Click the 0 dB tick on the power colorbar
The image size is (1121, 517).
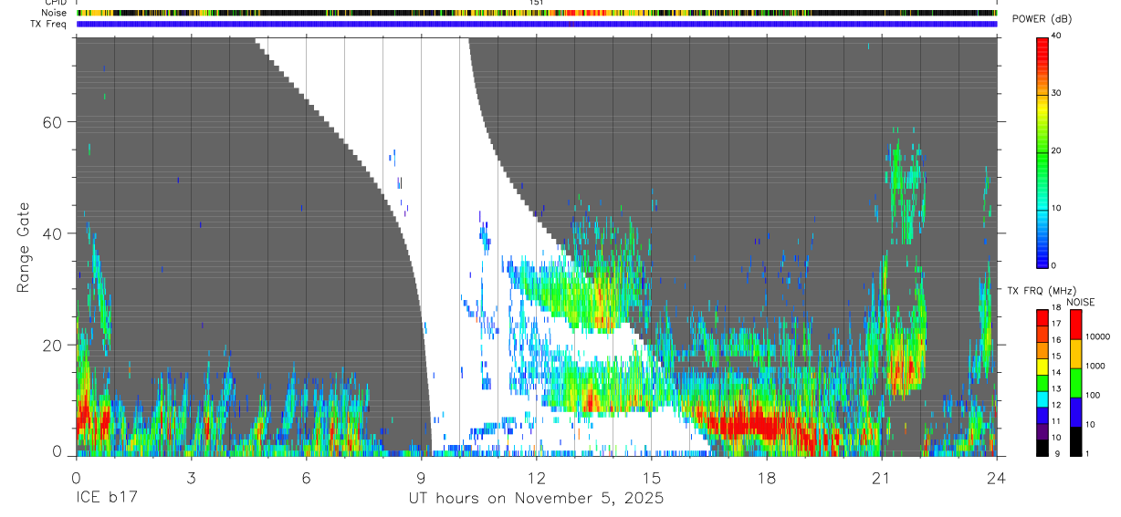[x=1054, y=265]
